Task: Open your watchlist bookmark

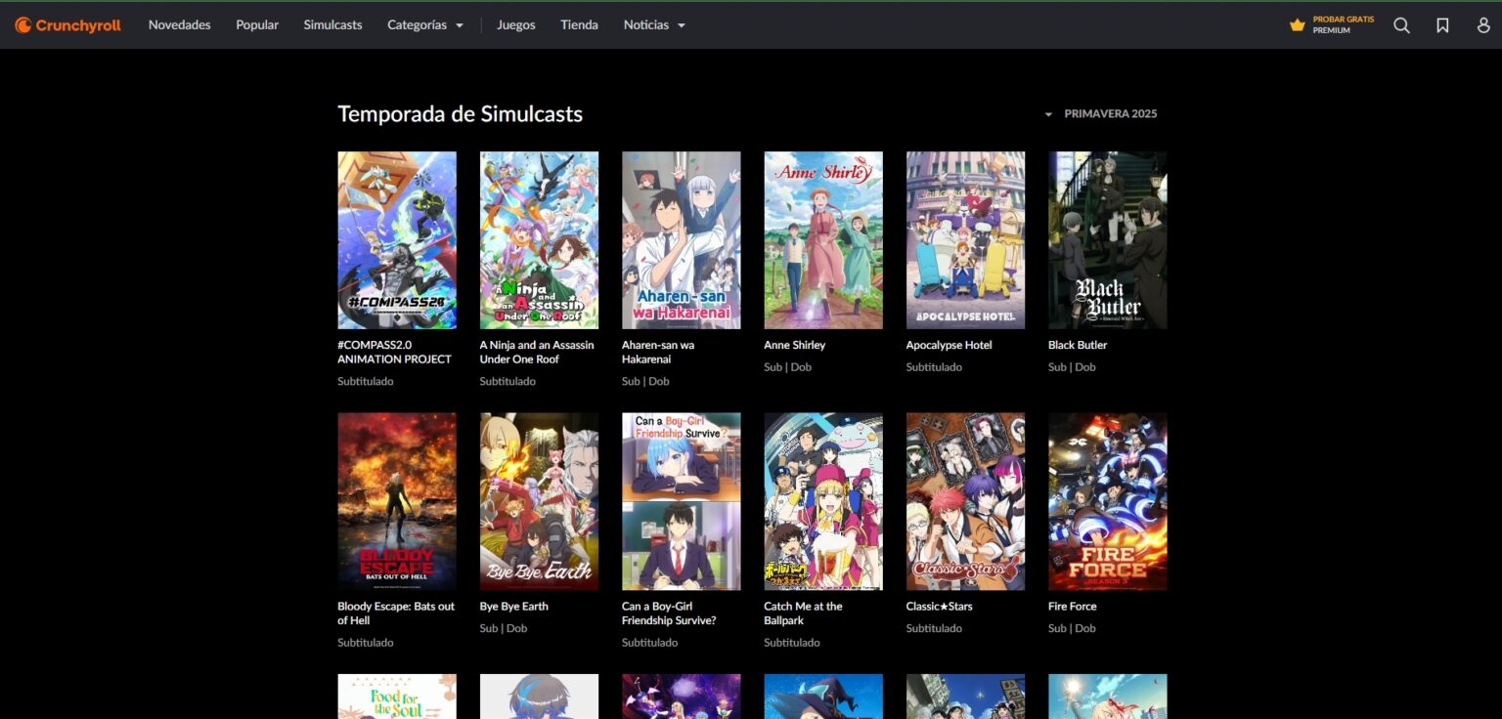Action: (x=1442, y=24)
